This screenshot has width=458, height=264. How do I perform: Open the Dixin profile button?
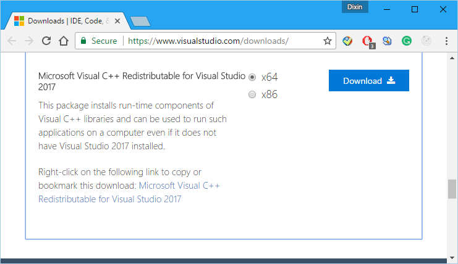click(355, 7)
